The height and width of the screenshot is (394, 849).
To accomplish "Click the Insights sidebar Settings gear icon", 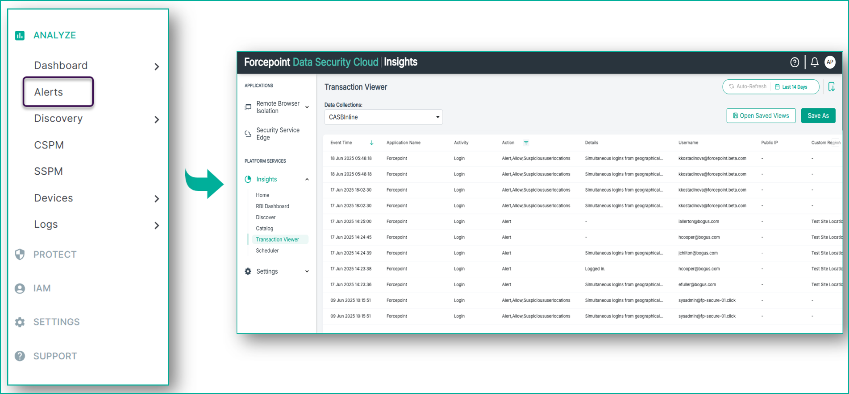I will [x=248, y=271].
